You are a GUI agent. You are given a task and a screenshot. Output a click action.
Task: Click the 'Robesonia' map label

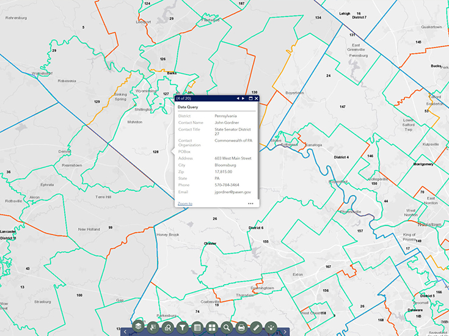click(67, 81)
